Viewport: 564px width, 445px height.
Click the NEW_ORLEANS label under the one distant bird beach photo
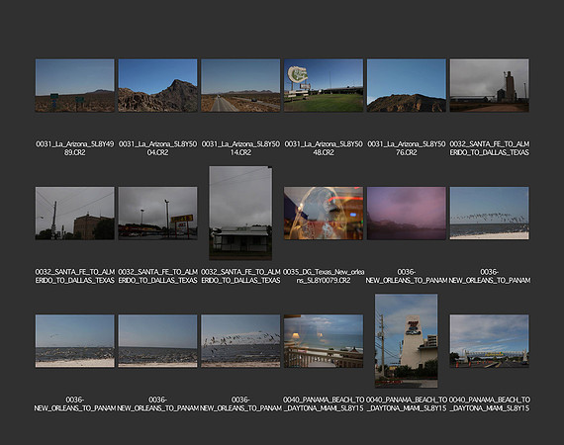(75, 404)
